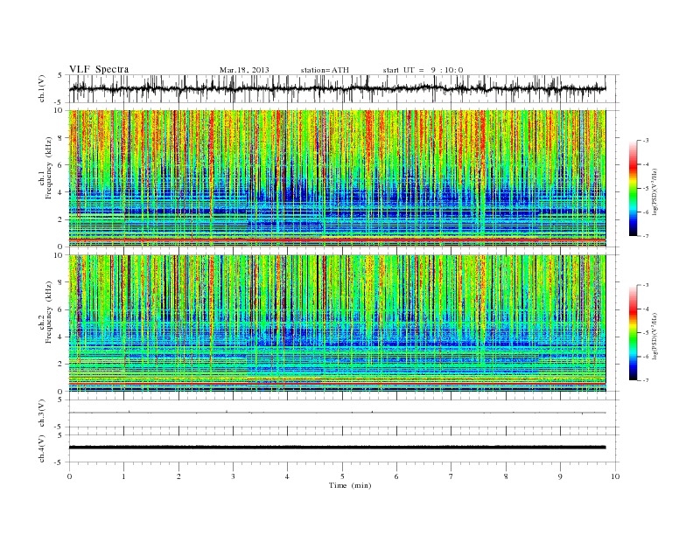This screenshot has width=693, height=535.
Task: Click the "-5" tick on ch.1 colorbar
Action: pyautogui.click(x=646, y=188)
